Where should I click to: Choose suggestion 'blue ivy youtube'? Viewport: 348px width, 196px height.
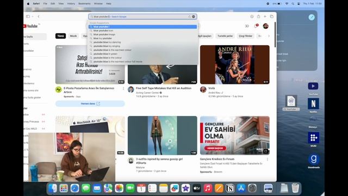click(x=142, y=38)
